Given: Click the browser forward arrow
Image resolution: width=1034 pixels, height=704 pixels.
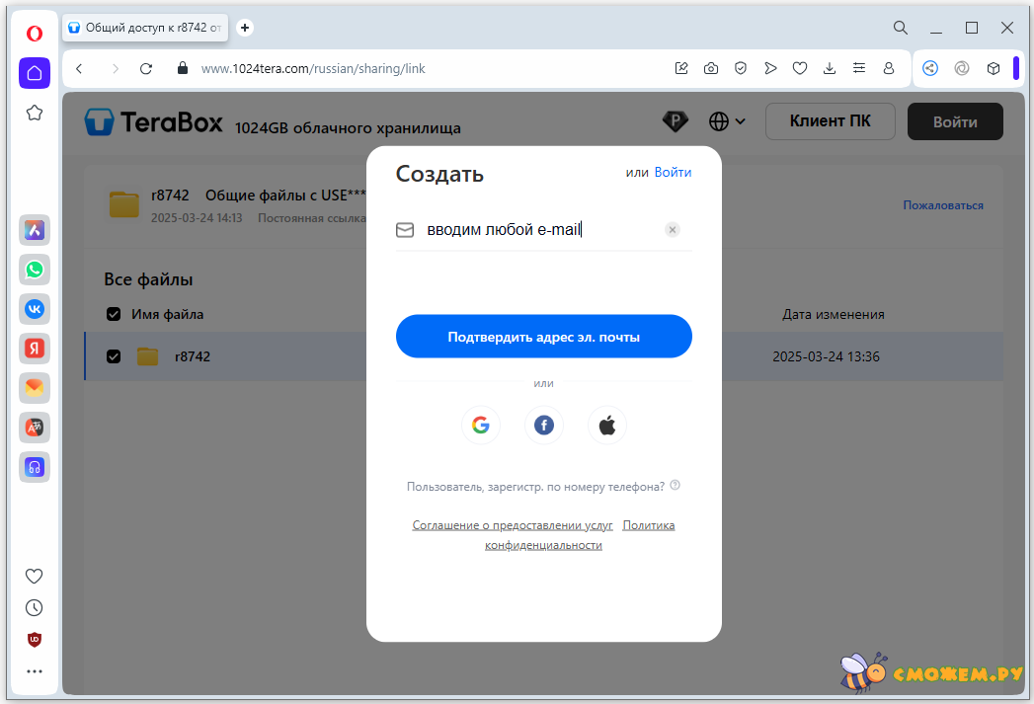Looking at the screenshot, I should [x=115, y=68].
